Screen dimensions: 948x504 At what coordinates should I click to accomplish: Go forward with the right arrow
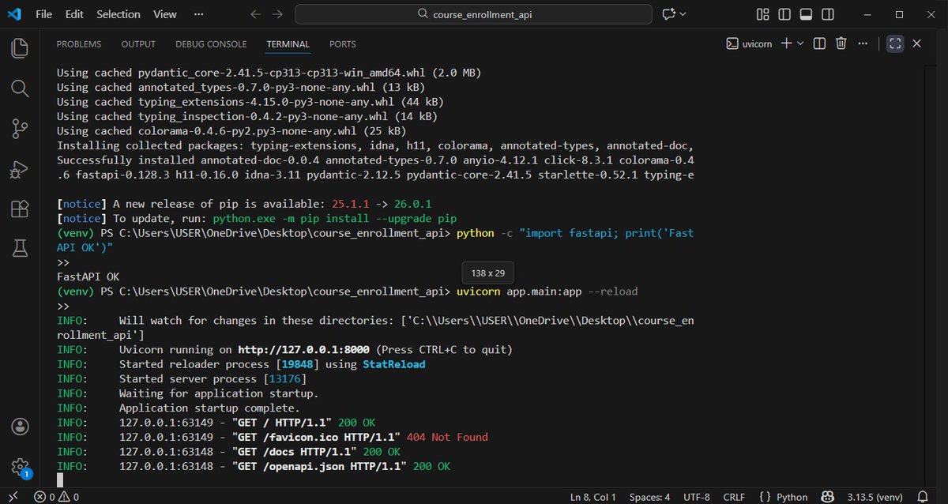click(276, 14)
